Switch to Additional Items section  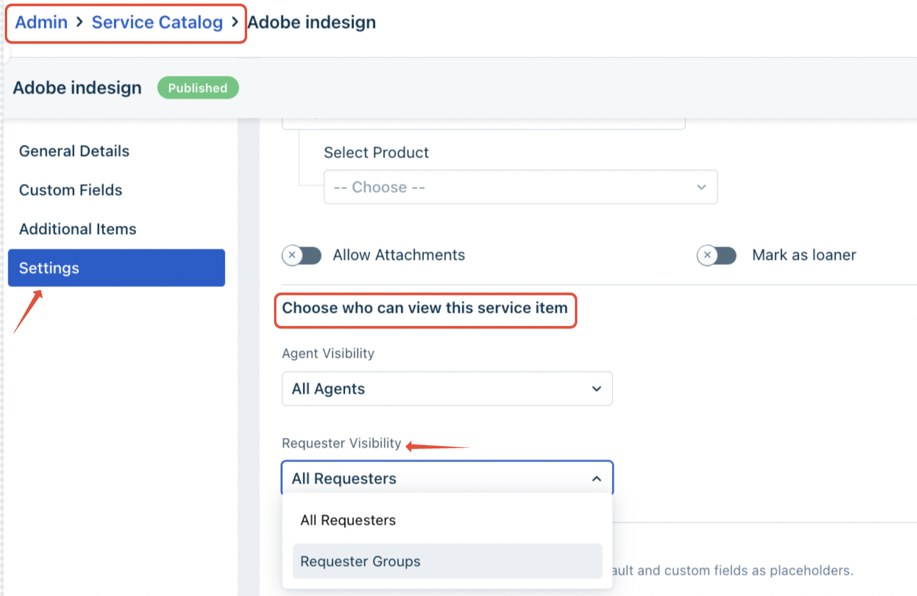click(78, 229)
